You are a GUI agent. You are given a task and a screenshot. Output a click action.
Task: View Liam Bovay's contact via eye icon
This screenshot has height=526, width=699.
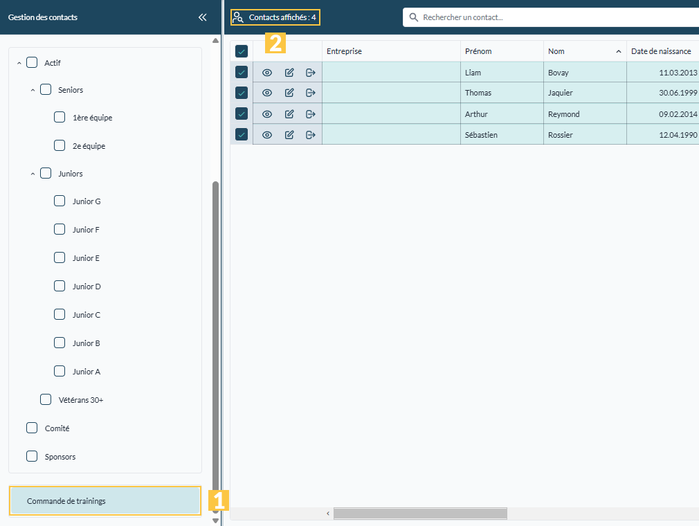click(x=267, y=73)
